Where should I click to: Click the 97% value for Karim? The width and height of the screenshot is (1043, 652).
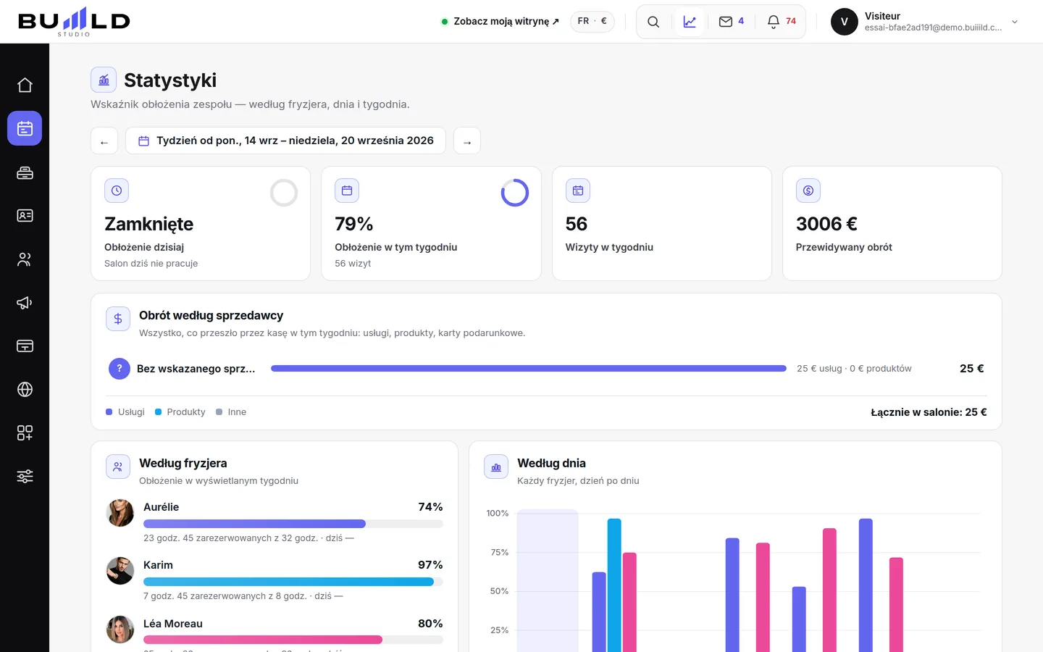coord(430,565)
